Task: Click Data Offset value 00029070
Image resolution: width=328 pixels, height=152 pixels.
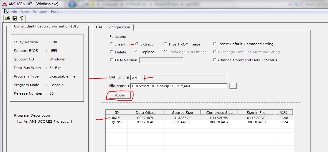Action: click(x=146, y=118)
